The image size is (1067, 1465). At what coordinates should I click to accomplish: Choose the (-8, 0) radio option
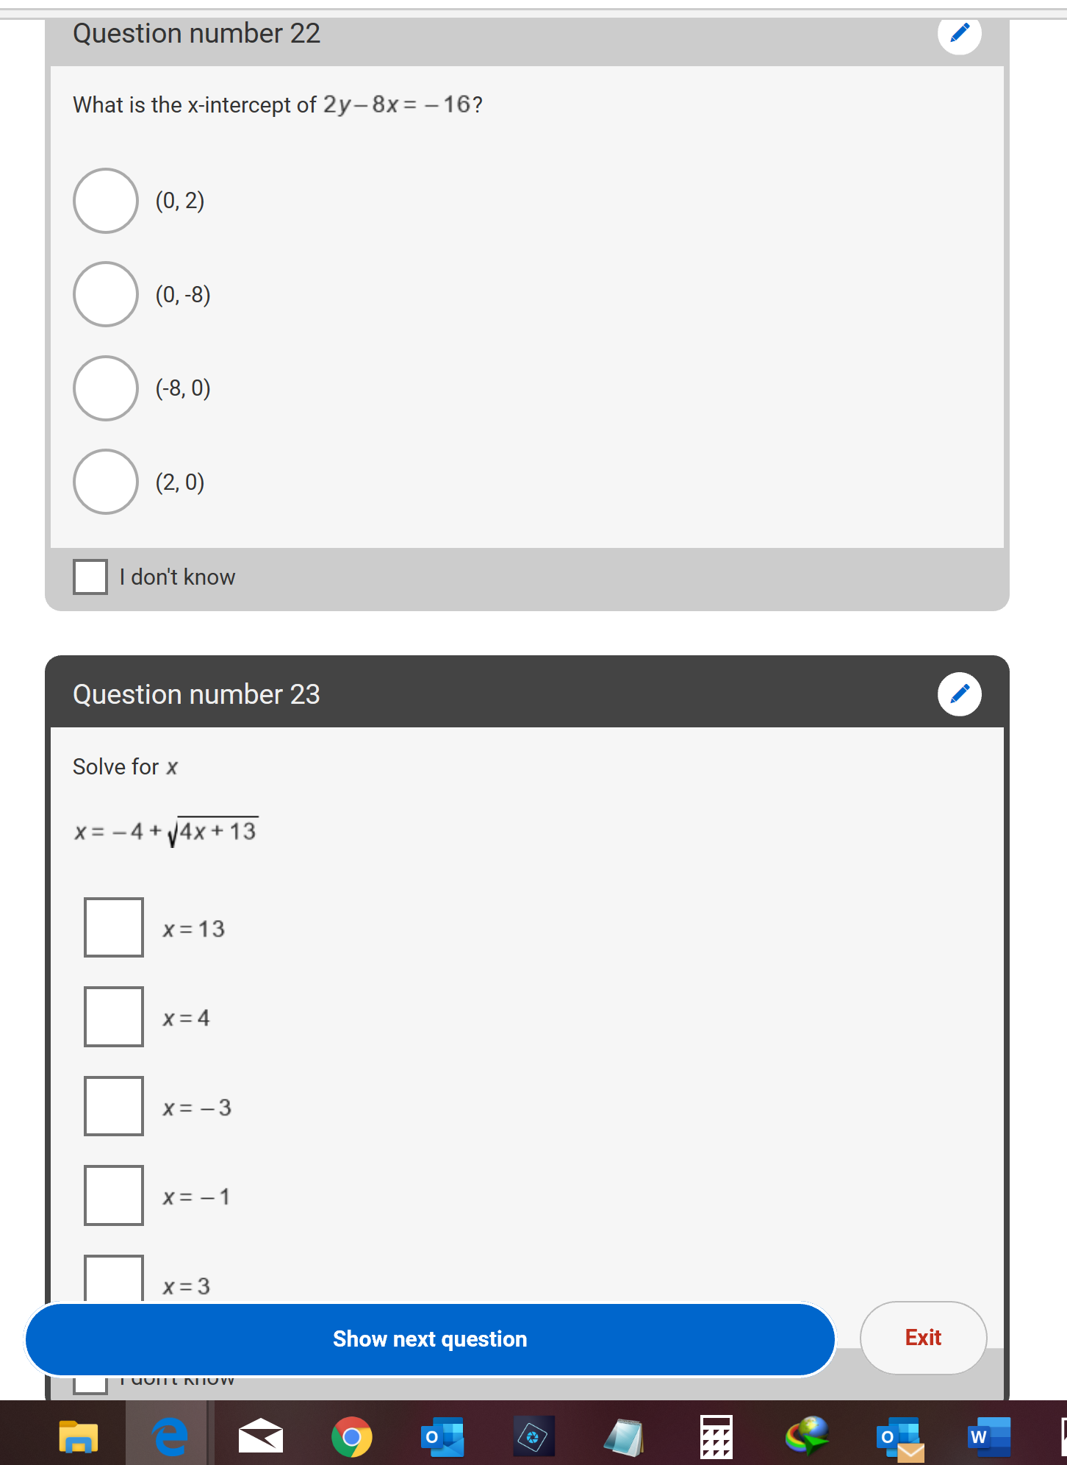point(106,388)
